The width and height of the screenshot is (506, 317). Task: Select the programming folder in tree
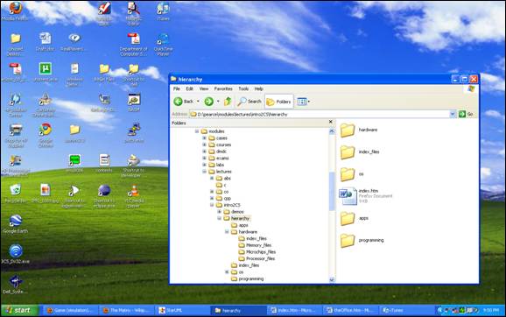(248, 279)
